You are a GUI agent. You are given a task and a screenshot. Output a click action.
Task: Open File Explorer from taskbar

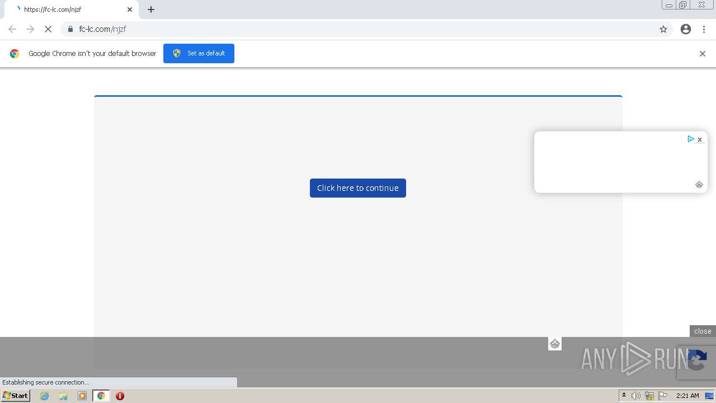point(63,396)
